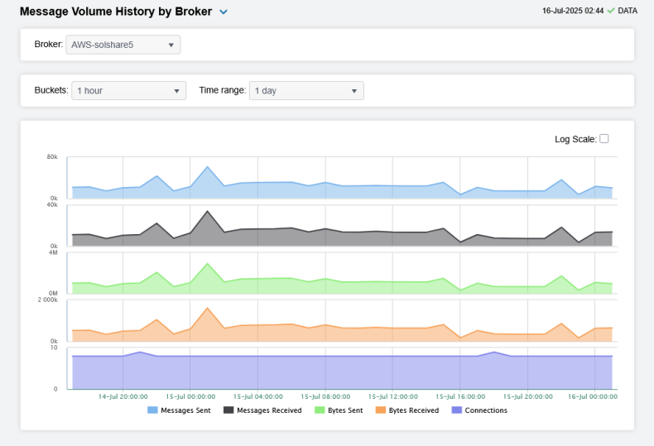Viewport: 654px width, 446px height.
Task: Expand the Buckets 1 hour dropdown
Action: tap(128, 90)
